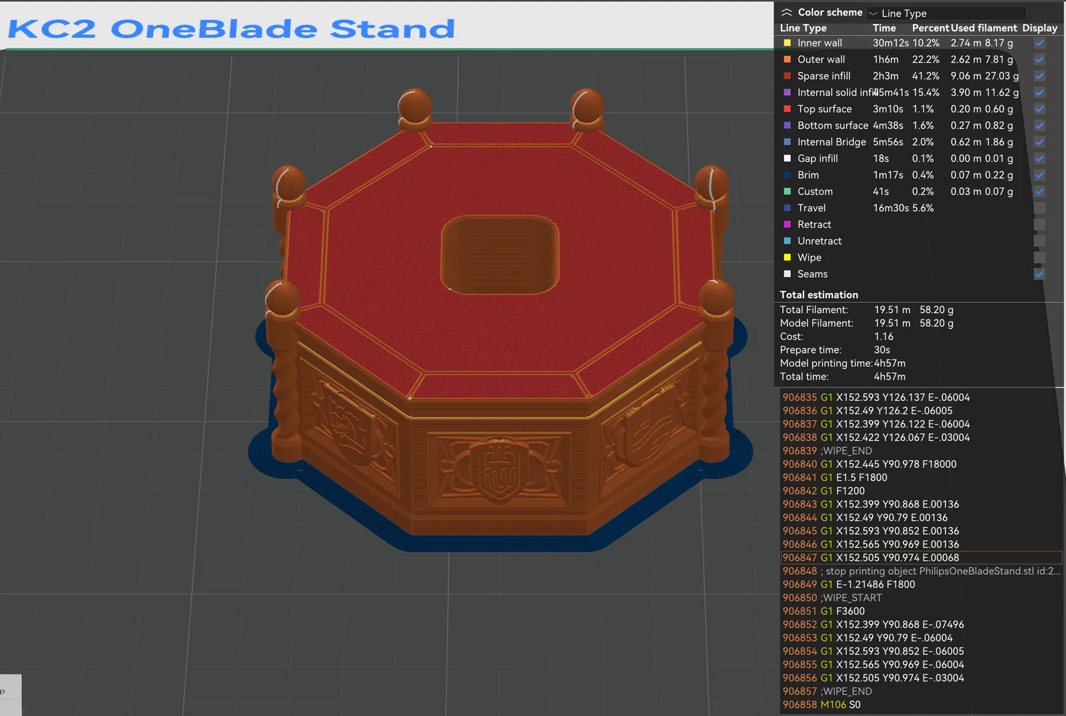The height and width of the screenshot is (716, 1066).
Task: Click the "Used filament" column header
Action: (x=984, y=28)
